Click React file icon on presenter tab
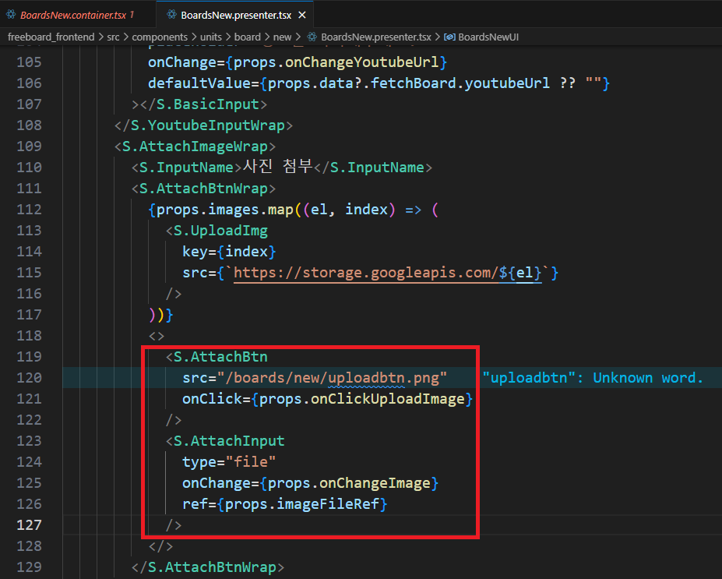The width and height of the screenshot is (722, 579). point(171,15)
